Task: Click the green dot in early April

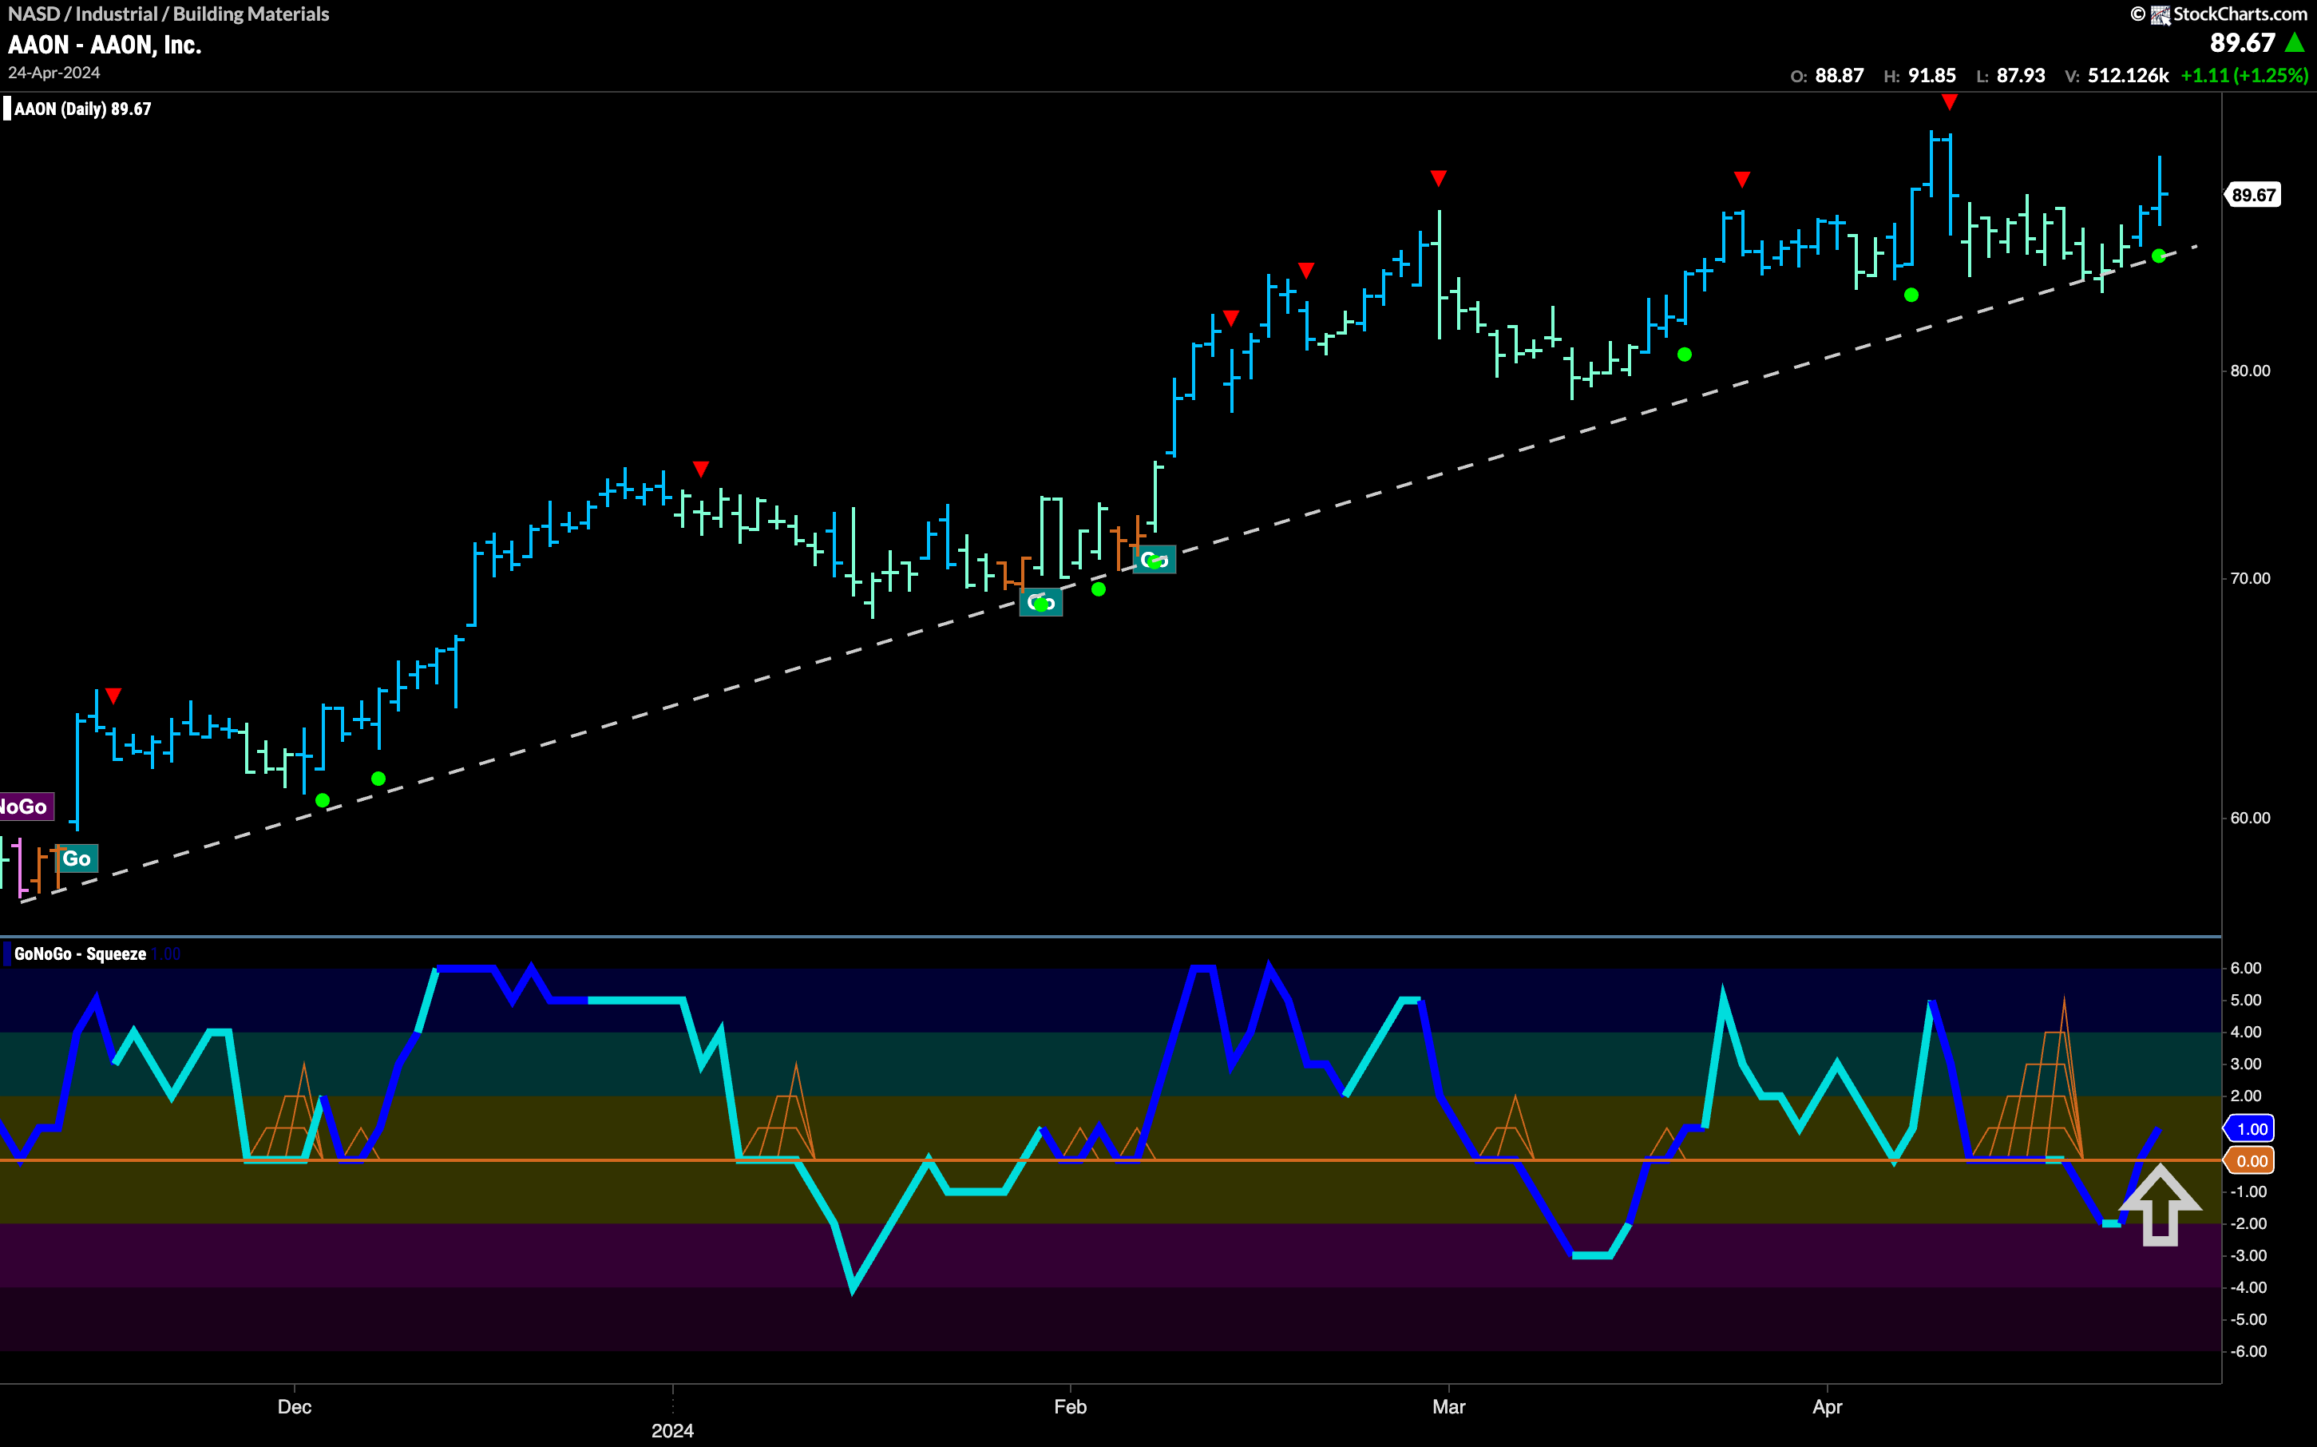Action: coord(1911,295)
